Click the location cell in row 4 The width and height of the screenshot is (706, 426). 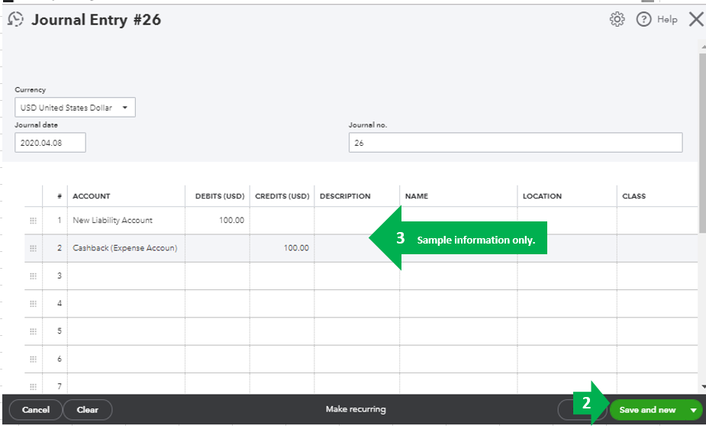coord(567,304)
